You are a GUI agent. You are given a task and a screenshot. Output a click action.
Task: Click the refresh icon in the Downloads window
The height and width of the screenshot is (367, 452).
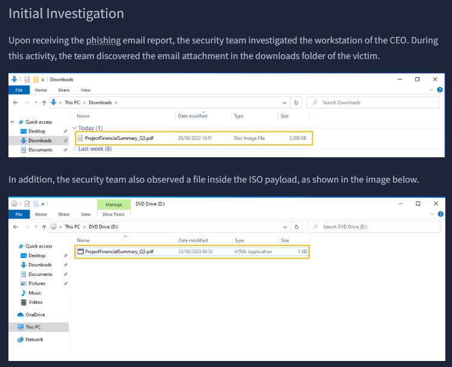click(296, 102)
